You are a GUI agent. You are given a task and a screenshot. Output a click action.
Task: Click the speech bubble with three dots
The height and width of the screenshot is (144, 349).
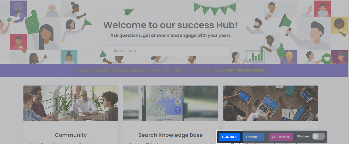click(245, 19)
